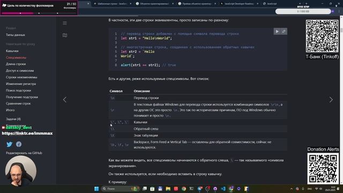Click the microphone icon in the system tray

point(303,189)
